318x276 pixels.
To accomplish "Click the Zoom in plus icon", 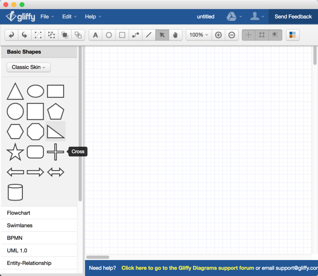I will 218,35.
